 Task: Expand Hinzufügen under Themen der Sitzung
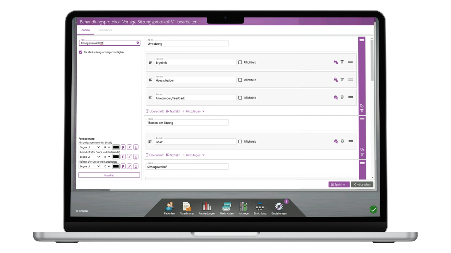point(193,155)
